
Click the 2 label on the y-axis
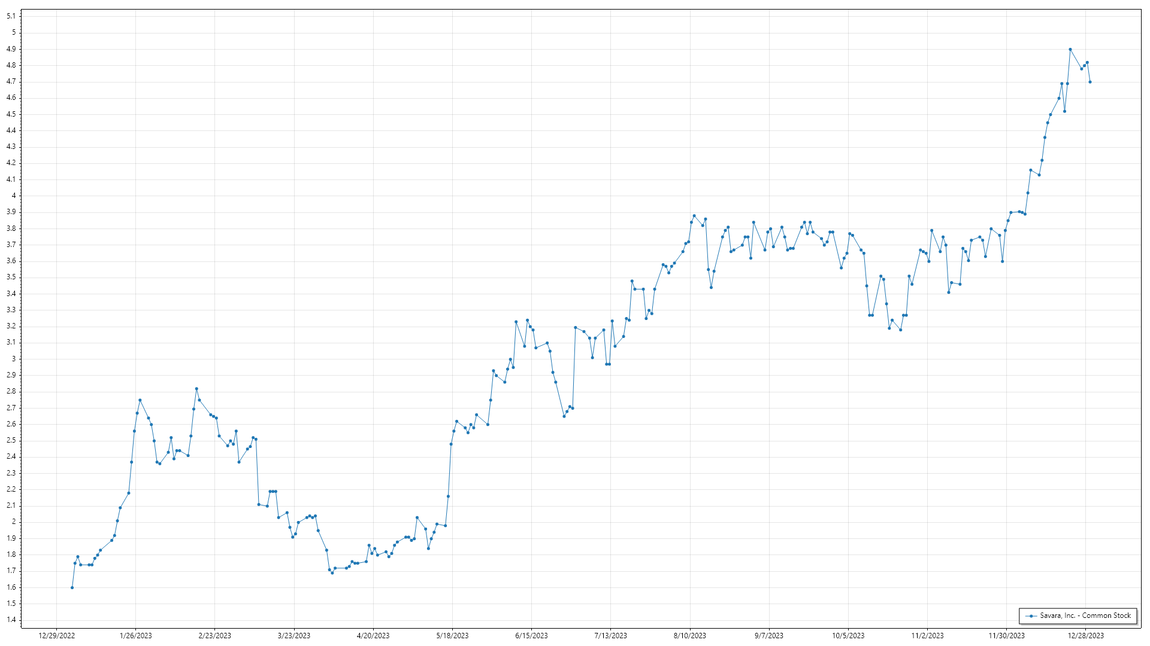coord(14,522)
